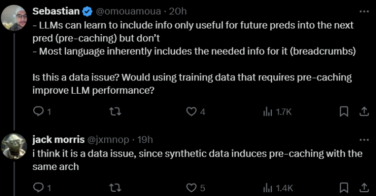Open jack morris's avatar

(x=13, y=147)
